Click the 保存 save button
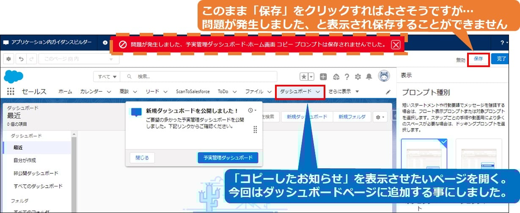Viewport: 520px width, 213px height. coord(479,59)
